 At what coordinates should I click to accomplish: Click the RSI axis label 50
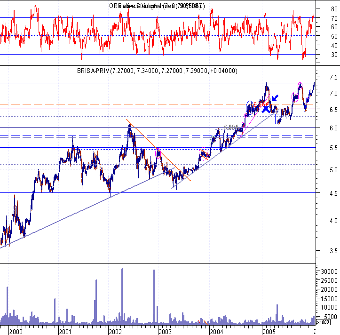[334, 36]
